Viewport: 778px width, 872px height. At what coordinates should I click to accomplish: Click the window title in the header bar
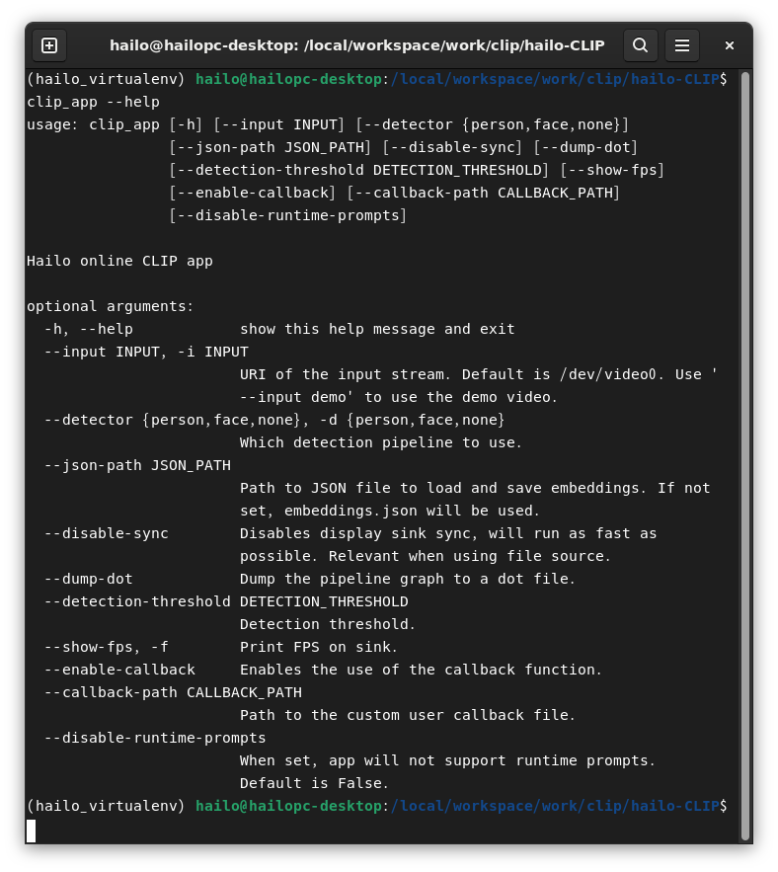point(356,45)
